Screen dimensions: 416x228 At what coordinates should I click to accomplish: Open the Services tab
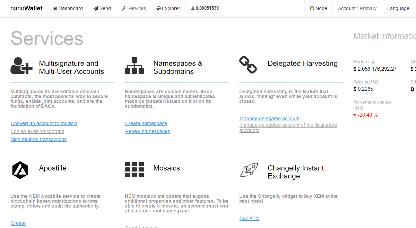coord(133,8)
